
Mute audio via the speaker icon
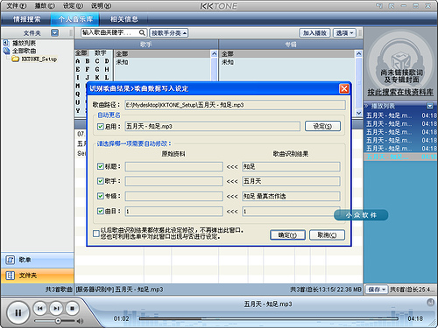(x=80, y=321)
